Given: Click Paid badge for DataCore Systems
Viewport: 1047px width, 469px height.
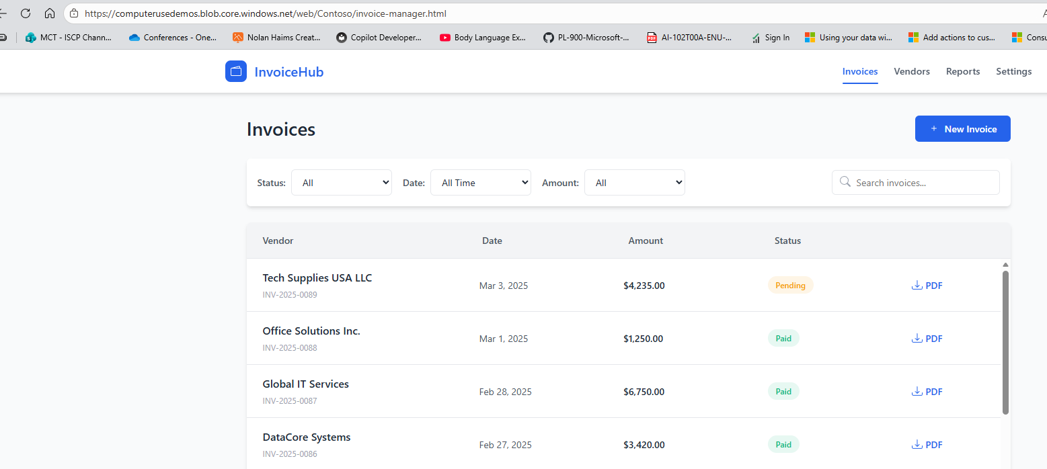Looking at the screenshot, I should (783, 445).
